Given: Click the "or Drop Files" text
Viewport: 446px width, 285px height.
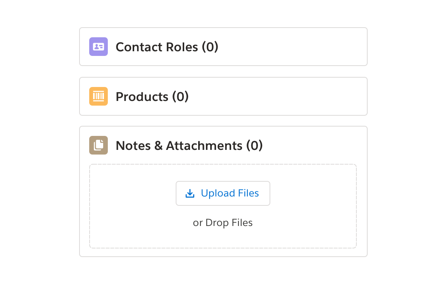Looking at the screenshot, I should pos(223,223).
